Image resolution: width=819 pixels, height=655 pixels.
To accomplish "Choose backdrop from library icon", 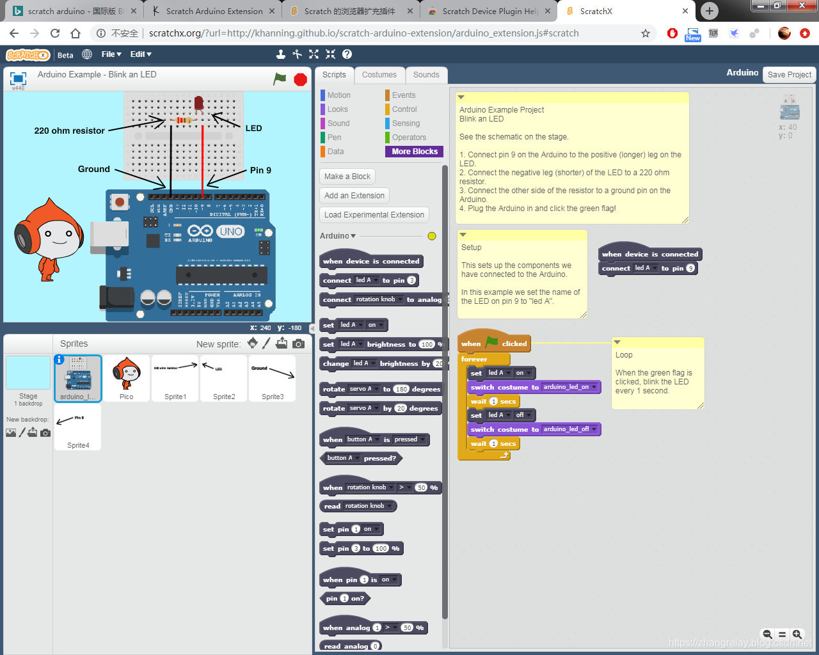I will (x=11, y=433).
